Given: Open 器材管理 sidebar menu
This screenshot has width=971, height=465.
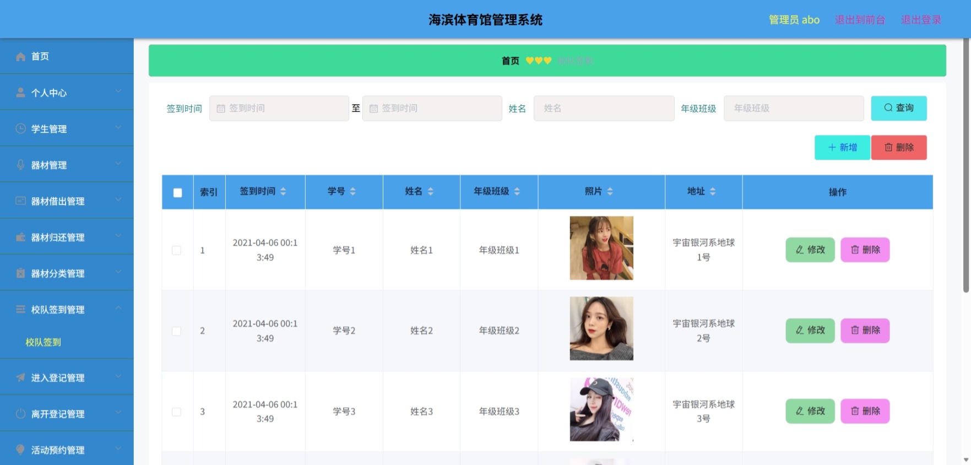Looking at the screenshot, I should 67,165.
